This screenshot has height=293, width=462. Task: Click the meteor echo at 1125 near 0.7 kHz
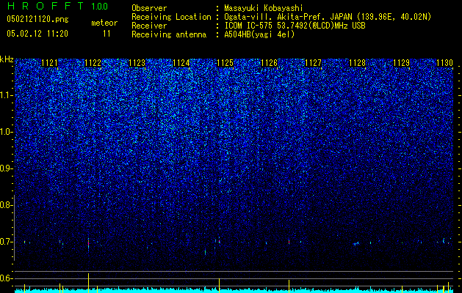click(x=219, y=241)
